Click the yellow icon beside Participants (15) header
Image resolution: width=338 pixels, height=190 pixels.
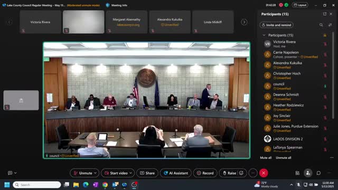pyautogui.click(x=325, y=35)
